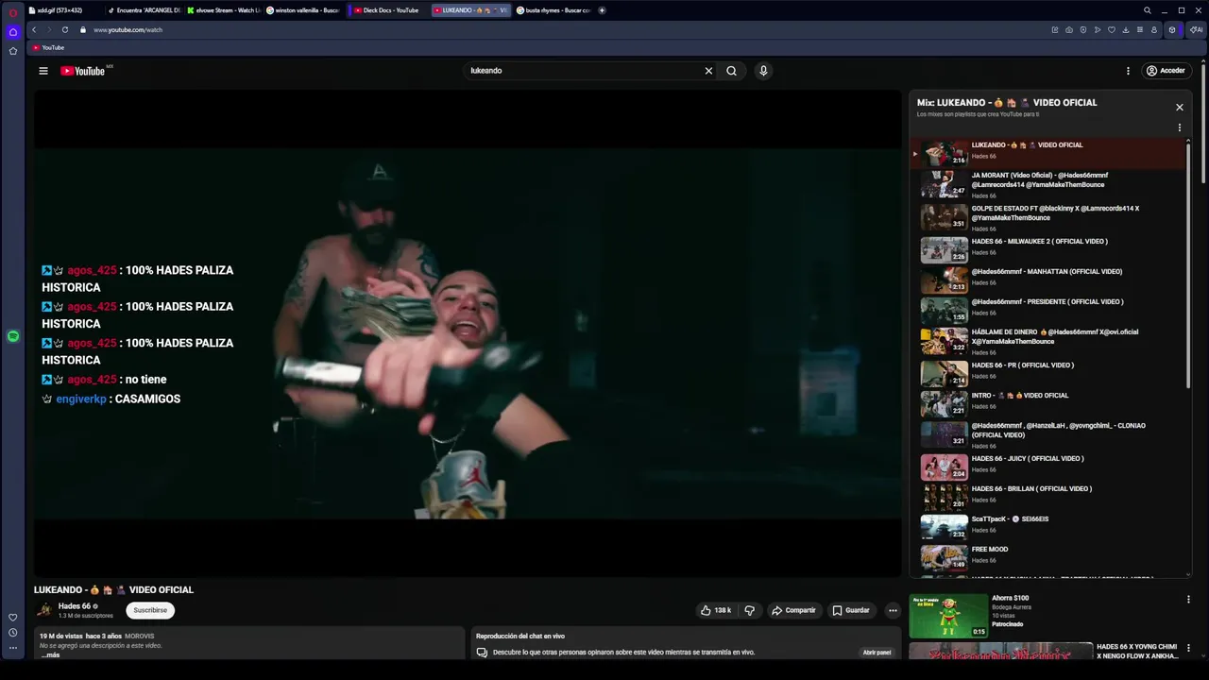Open a new browser tab with plus
Image resolution: width=1209 pixels, height=680 pixels.
pyautogui.click(x=602, y=10)
